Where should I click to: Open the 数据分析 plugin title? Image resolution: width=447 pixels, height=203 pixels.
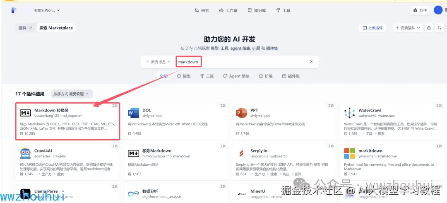(150, 191)
